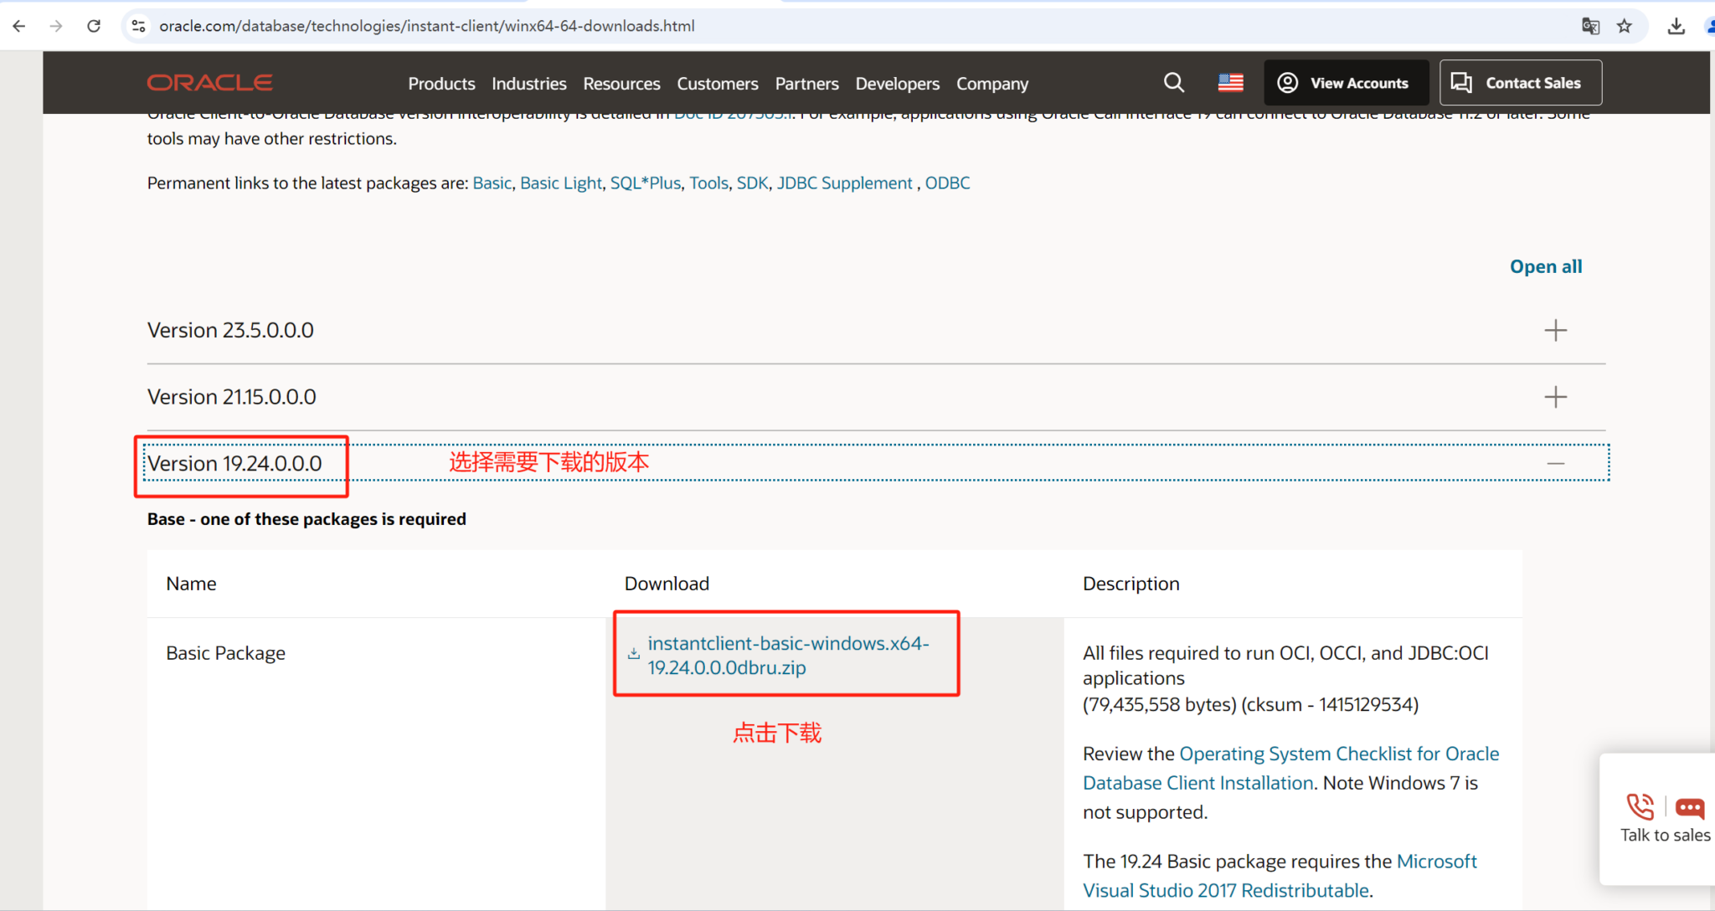Collapse the Version 19.24.0.0.0 section
The image size is (1715, 911).
click(1556, 462)
